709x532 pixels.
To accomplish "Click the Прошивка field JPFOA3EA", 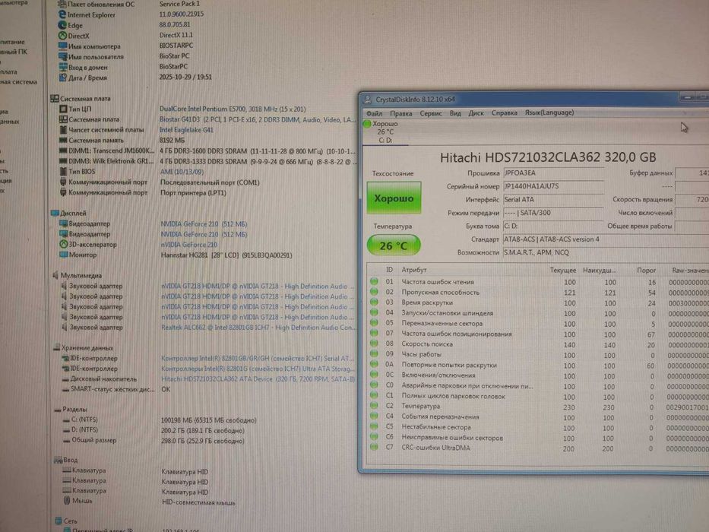I will point(553,173).
